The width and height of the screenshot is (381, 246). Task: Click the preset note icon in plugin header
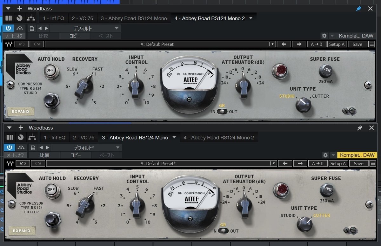click(x=31, y=28)
